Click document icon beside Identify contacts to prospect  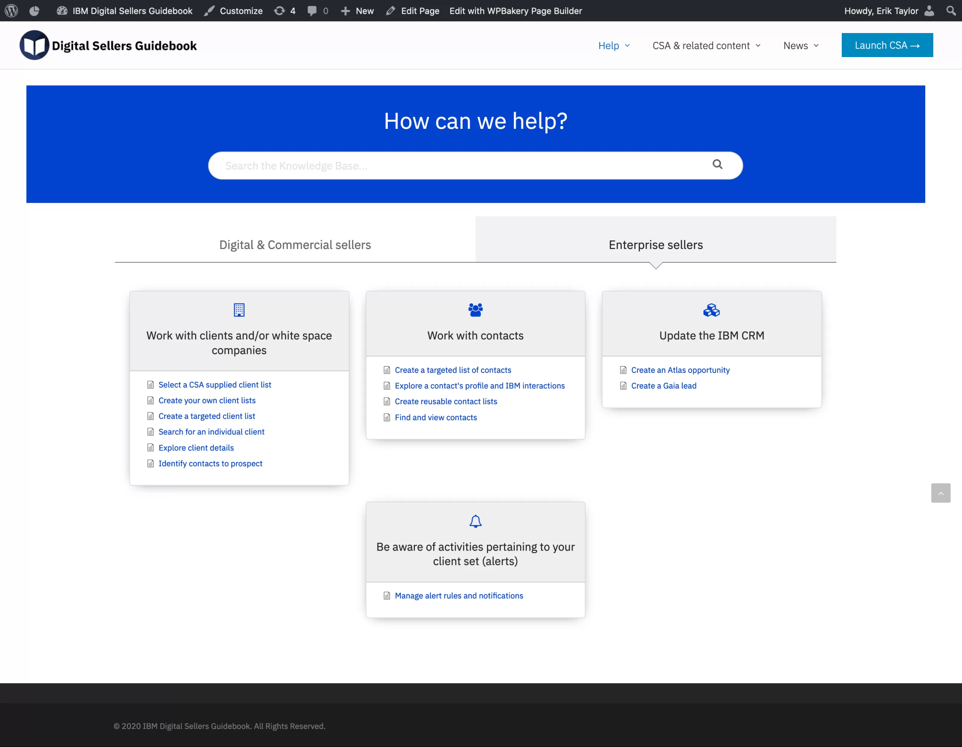tap(150, 463)
